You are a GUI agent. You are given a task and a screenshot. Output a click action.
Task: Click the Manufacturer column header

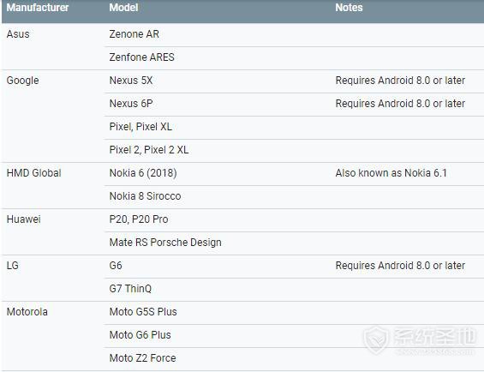[x=38, y=8]
